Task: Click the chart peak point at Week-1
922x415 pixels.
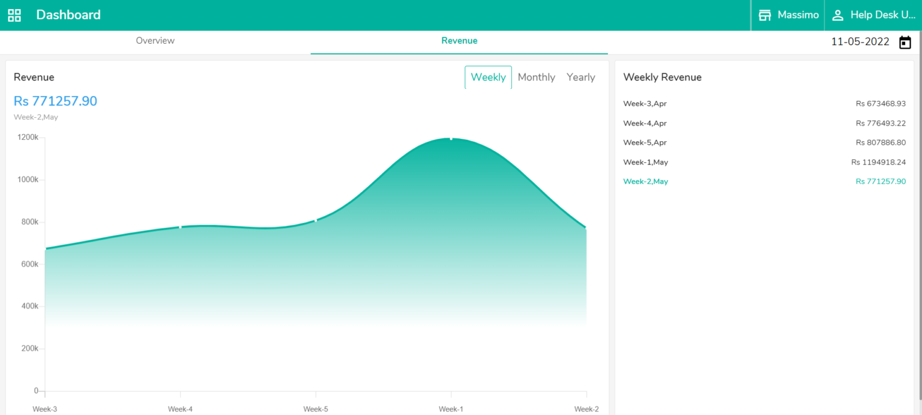Action: pos(451,139)
